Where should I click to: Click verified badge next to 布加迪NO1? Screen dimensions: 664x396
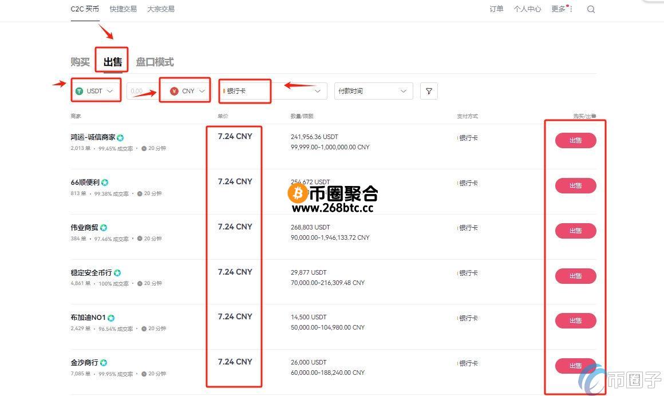pos(111,318)
